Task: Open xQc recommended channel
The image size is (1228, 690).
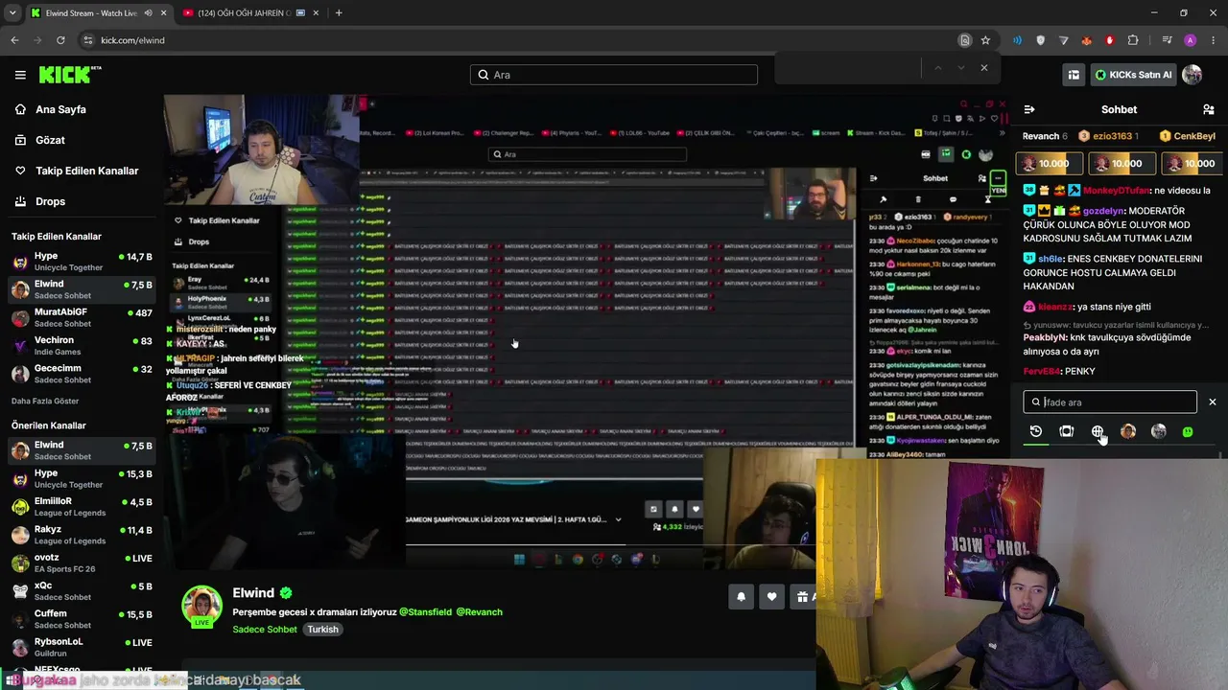Action: [82, 590]
